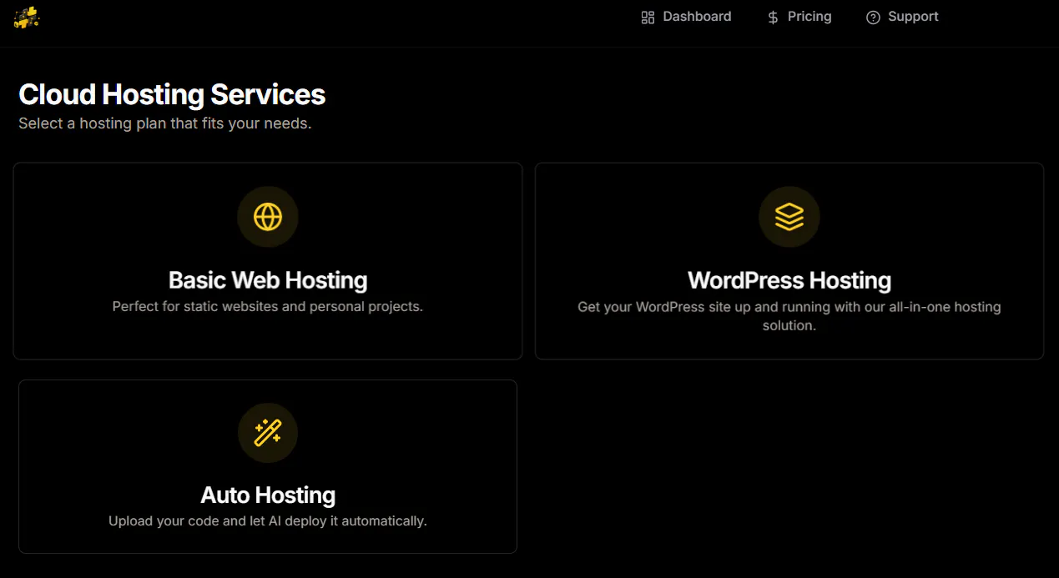Go to the Pricing page
The image size is (1059, 578).
coord(799,17)
